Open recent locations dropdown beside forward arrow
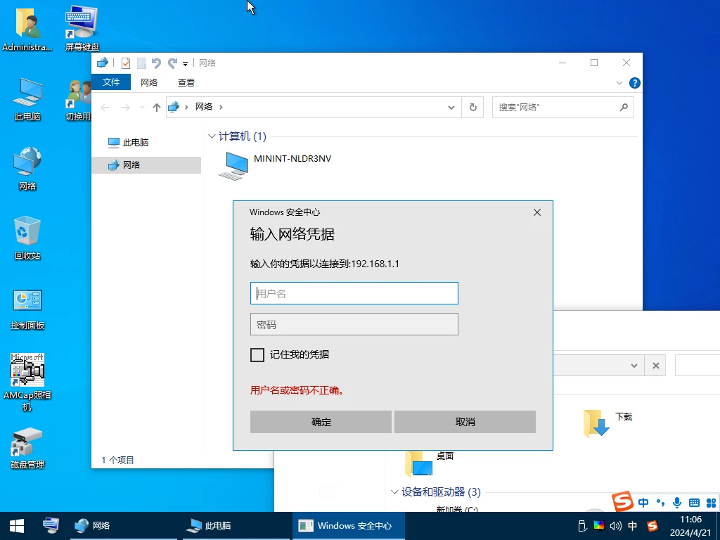Image resolution: width=720 pixels, height=540 pixels. tap(142, 108)
